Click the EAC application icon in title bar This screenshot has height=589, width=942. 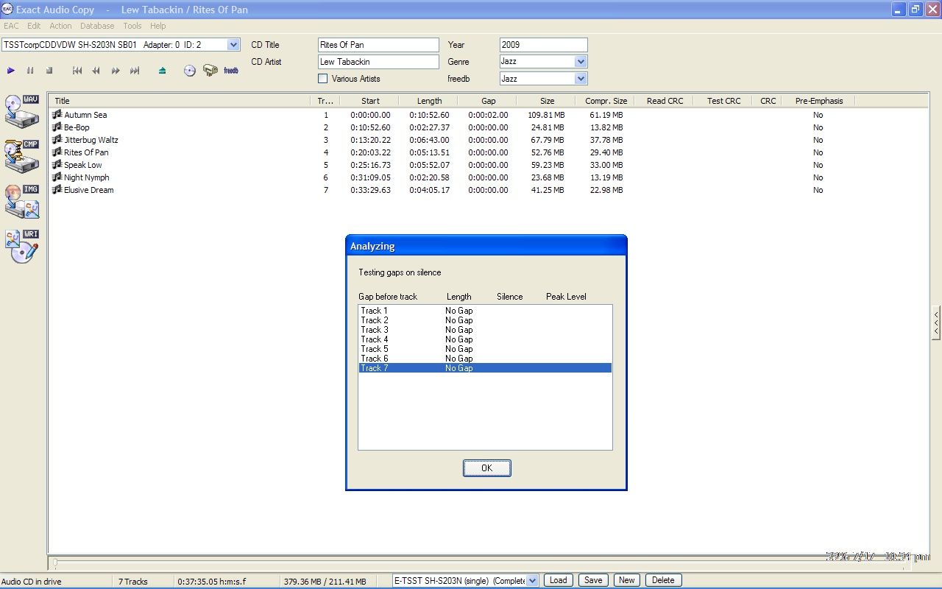click(x=8, y=10)
